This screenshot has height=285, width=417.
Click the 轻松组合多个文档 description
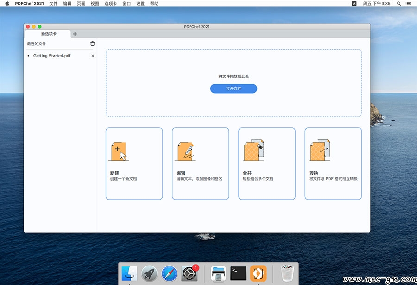coord(258,179)
